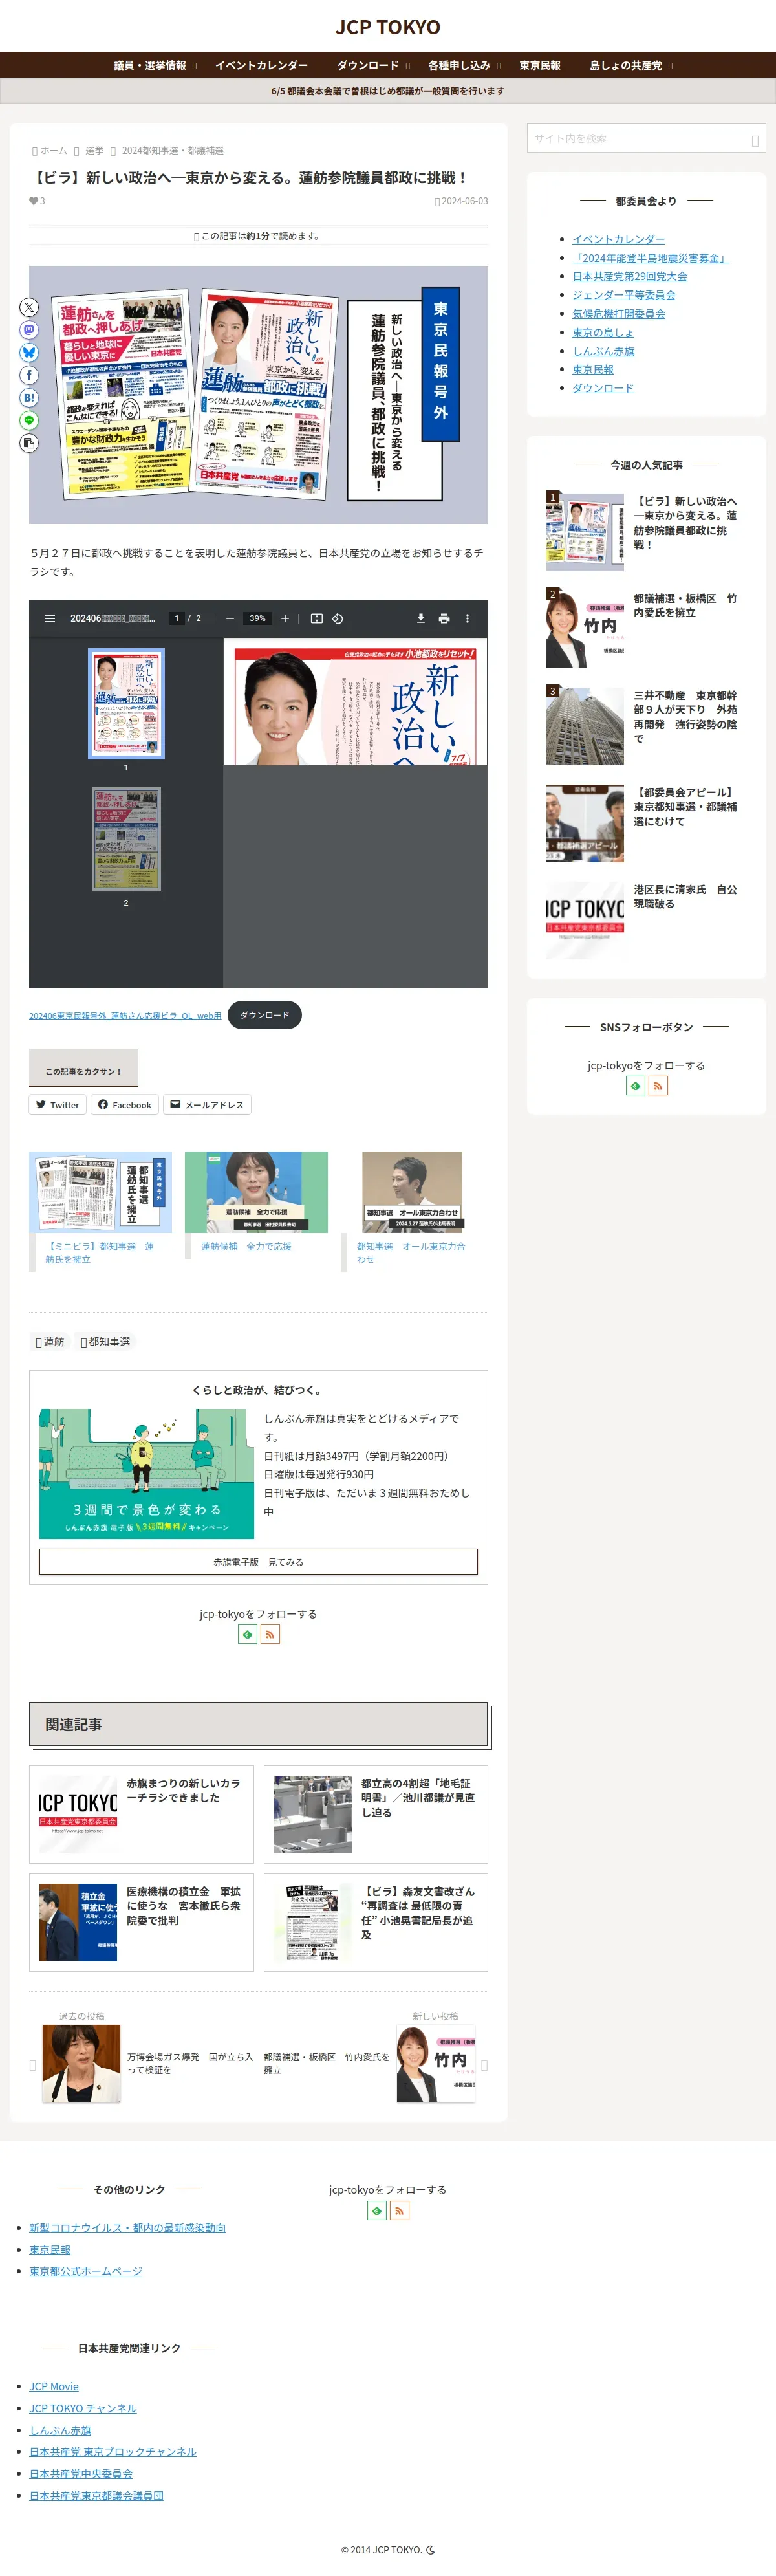Viewport: 776px width, 2576px height.
Task: Share with the labeled Facebook button
Action: click(x=124, y=1105)
